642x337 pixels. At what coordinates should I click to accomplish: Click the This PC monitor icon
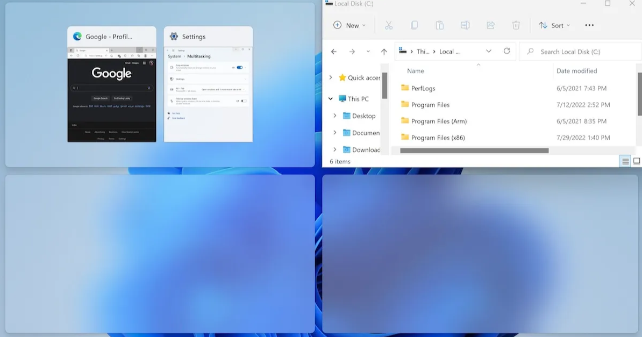(343, 99)
